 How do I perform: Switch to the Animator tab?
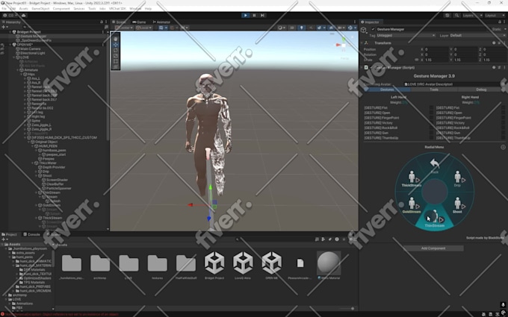tap(161, 22)
